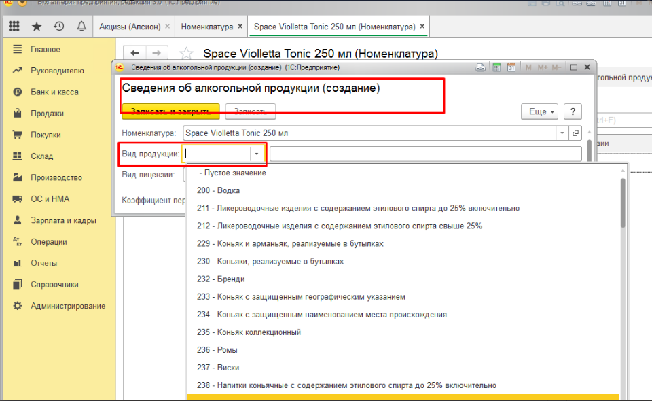Select 238 - Напитки коньячные до 25%
The width and height of the screenshot is (652, 401).
click(403, 385)
